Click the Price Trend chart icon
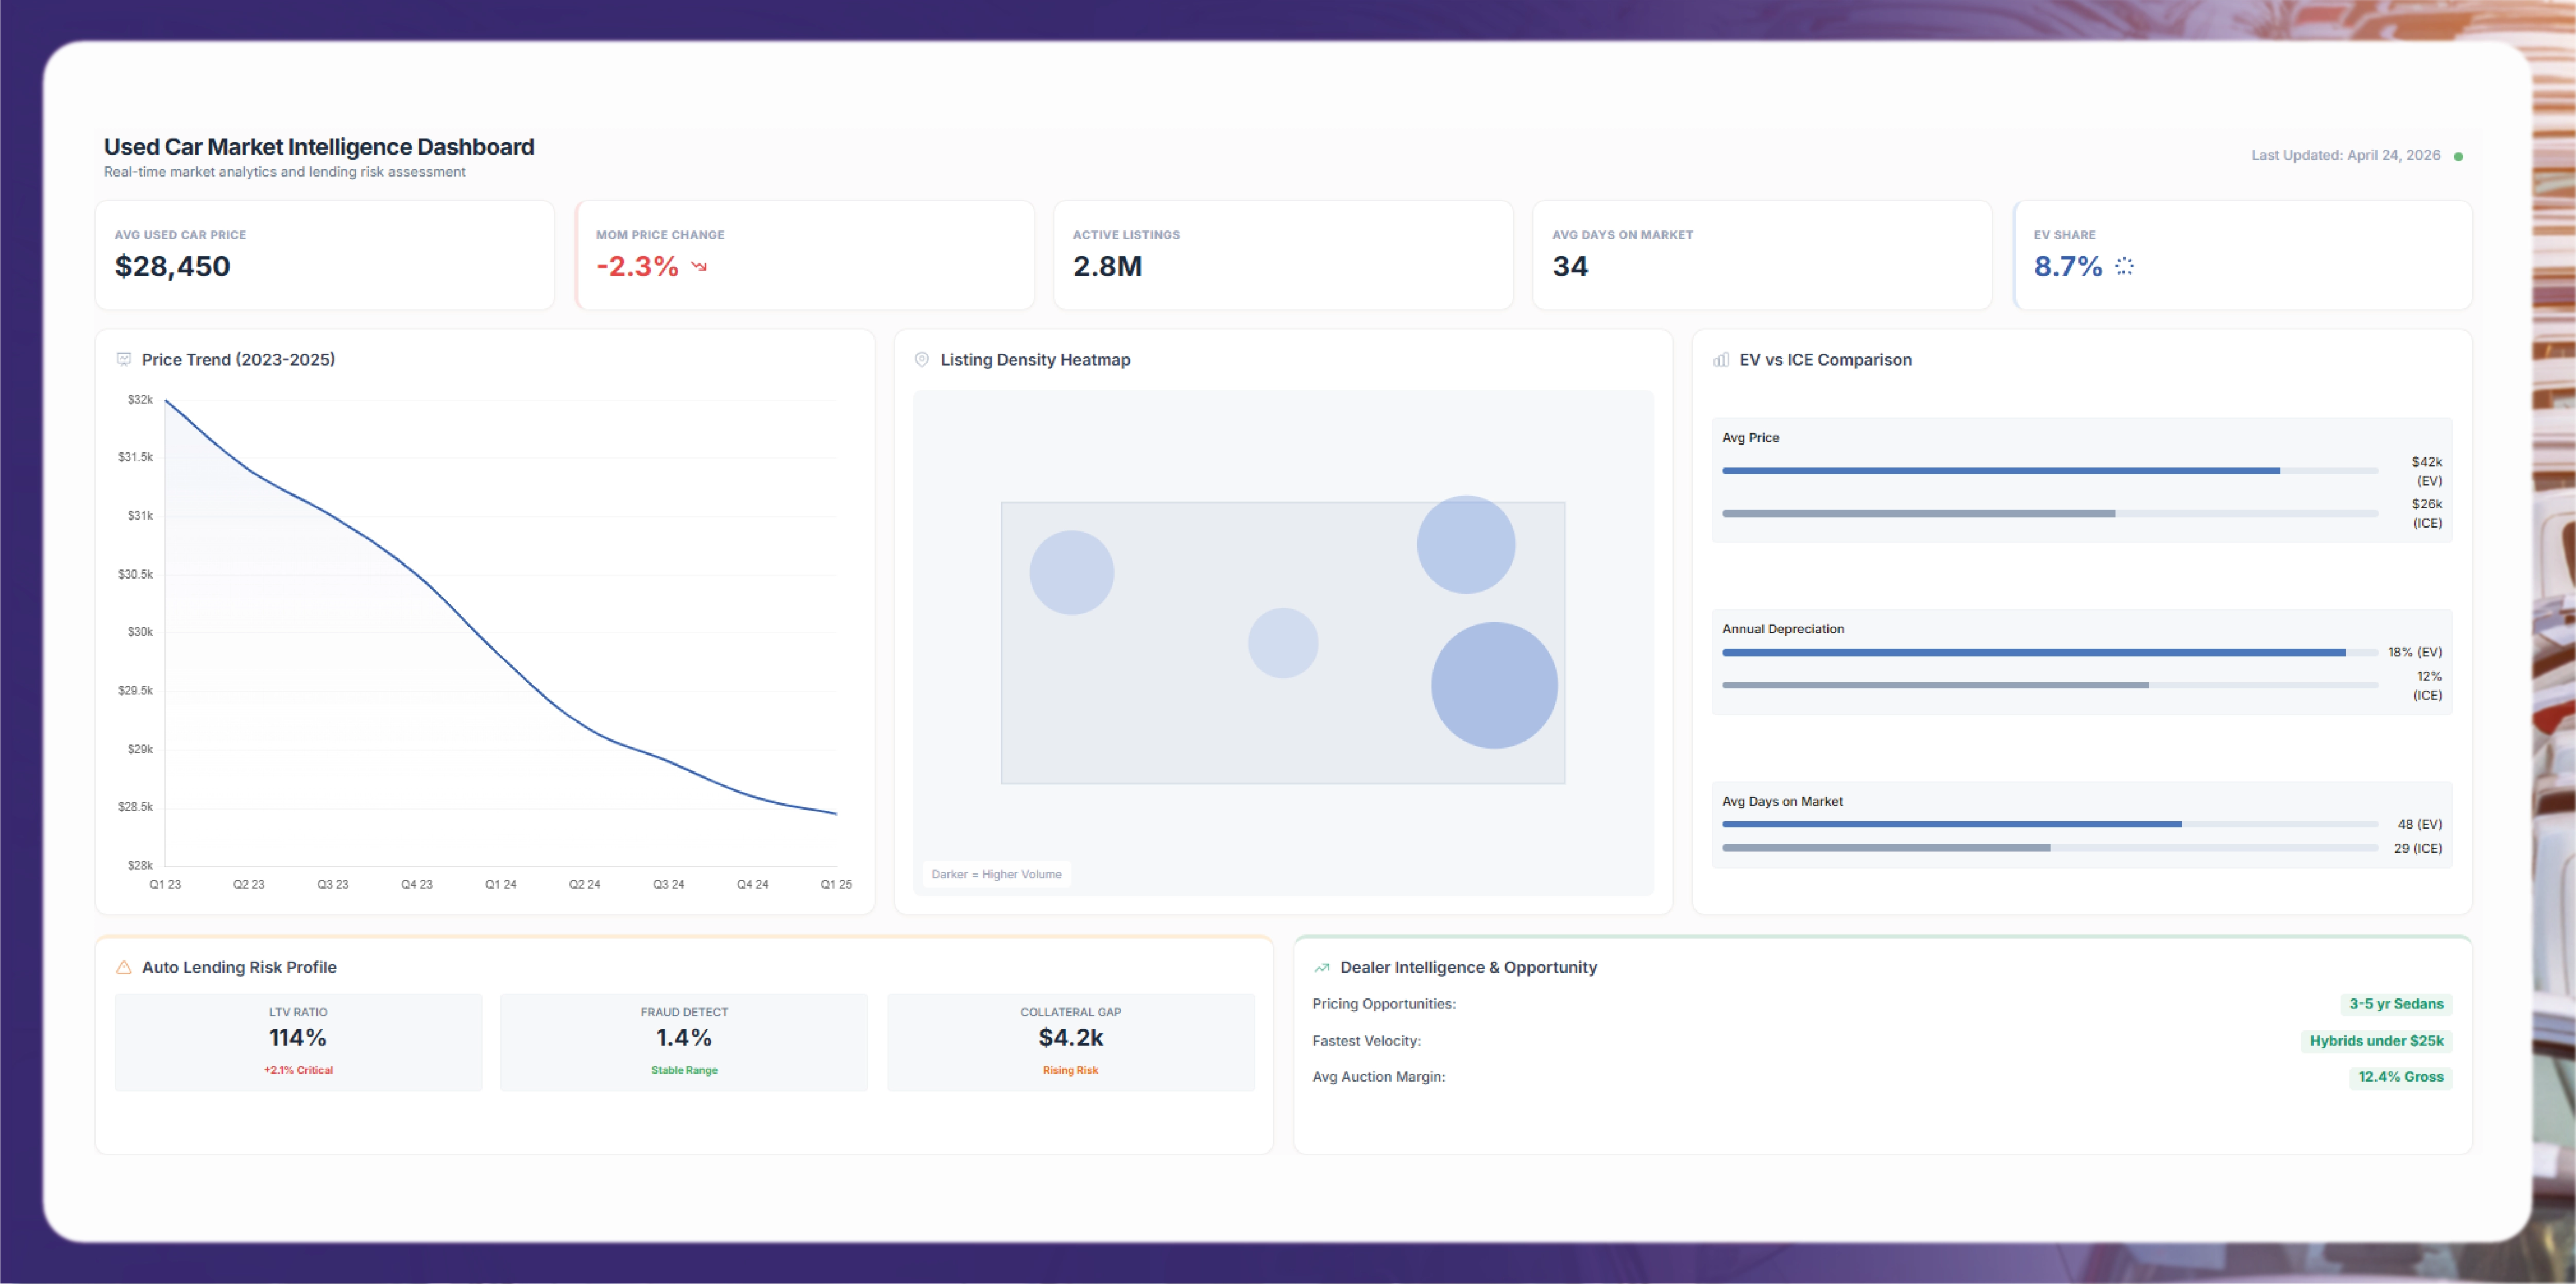 (124, 360)
